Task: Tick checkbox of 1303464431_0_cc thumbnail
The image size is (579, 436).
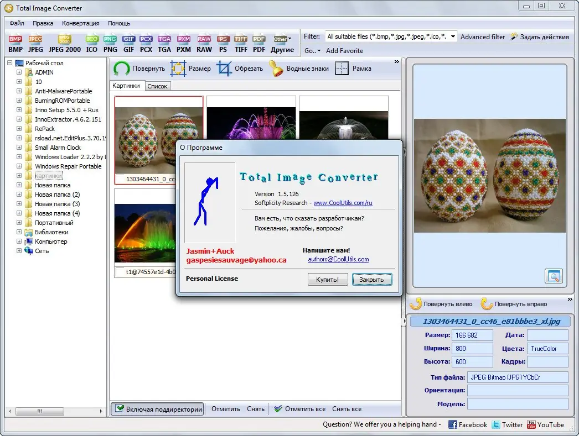Action: click(120, 179)
